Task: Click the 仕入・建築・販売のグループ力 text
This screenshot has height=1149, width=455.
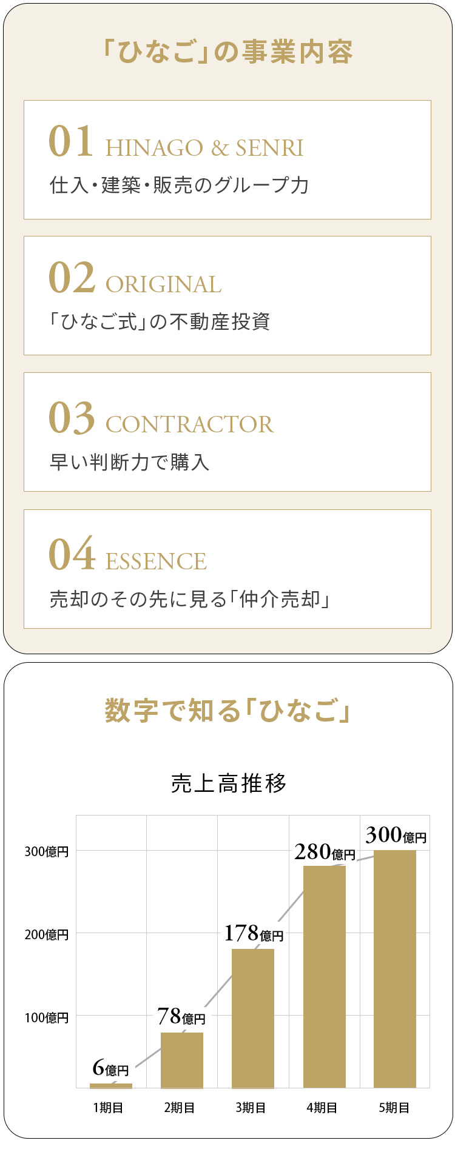Action: pyautogui.click(x=179, y=186)
